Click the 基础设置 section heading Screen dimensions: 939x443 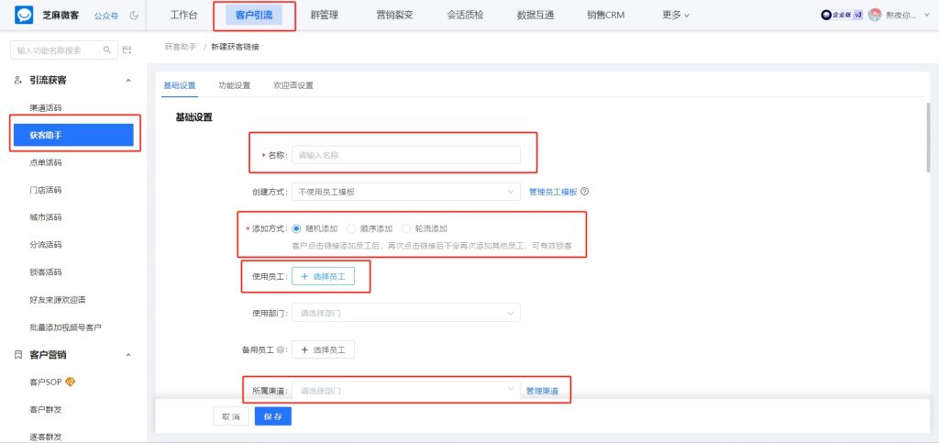point(194,117)
